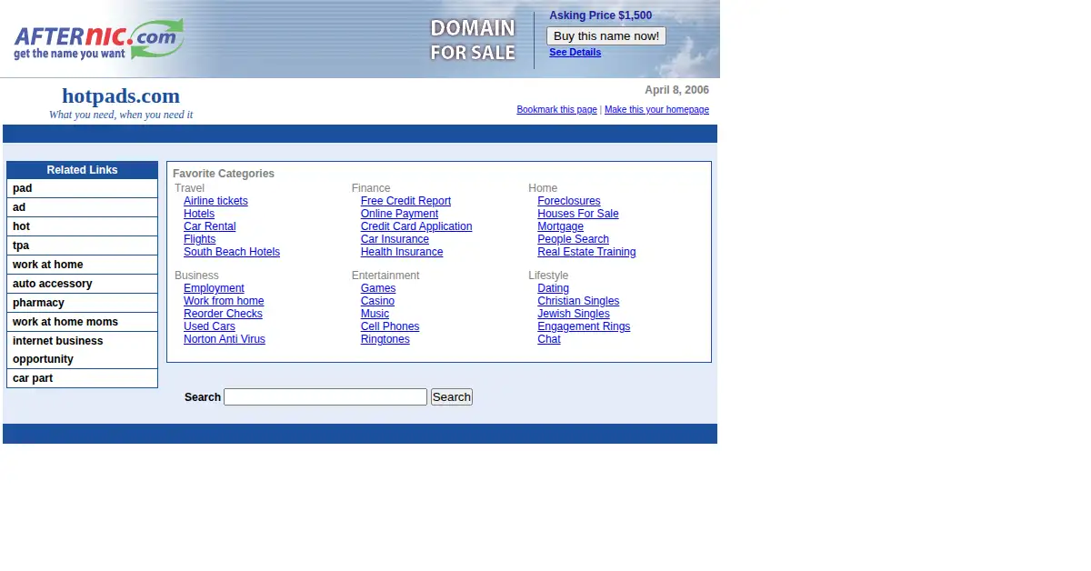The width and height of the screenshot is (1091, 571).
Task: Open the Work from home link
Action: (224, 301)
